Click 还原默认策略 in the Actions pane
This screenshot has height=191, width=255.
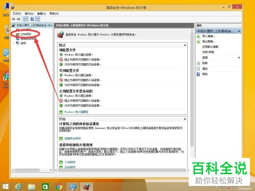[210, 47]
